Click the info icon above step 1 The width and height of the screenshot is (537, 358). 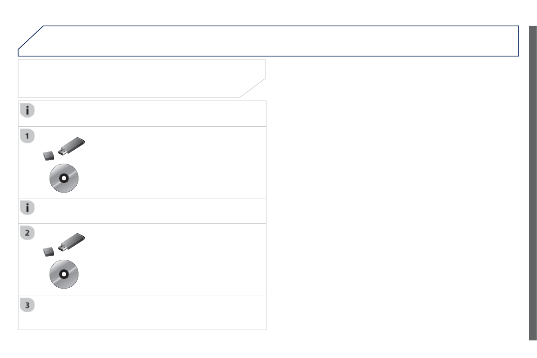[x=28, y=111]
